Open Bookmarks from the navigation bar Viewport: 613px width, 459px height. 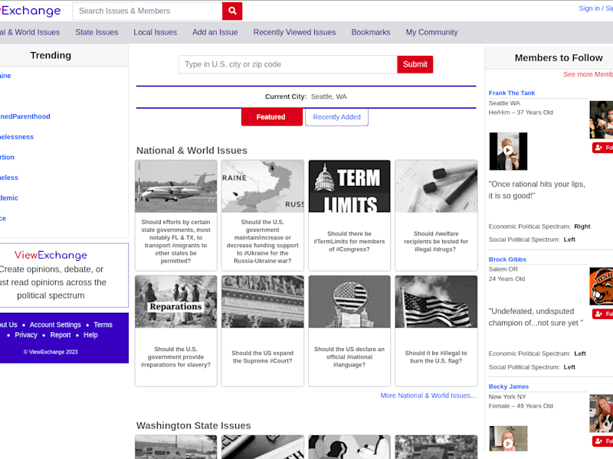point(371,32)
